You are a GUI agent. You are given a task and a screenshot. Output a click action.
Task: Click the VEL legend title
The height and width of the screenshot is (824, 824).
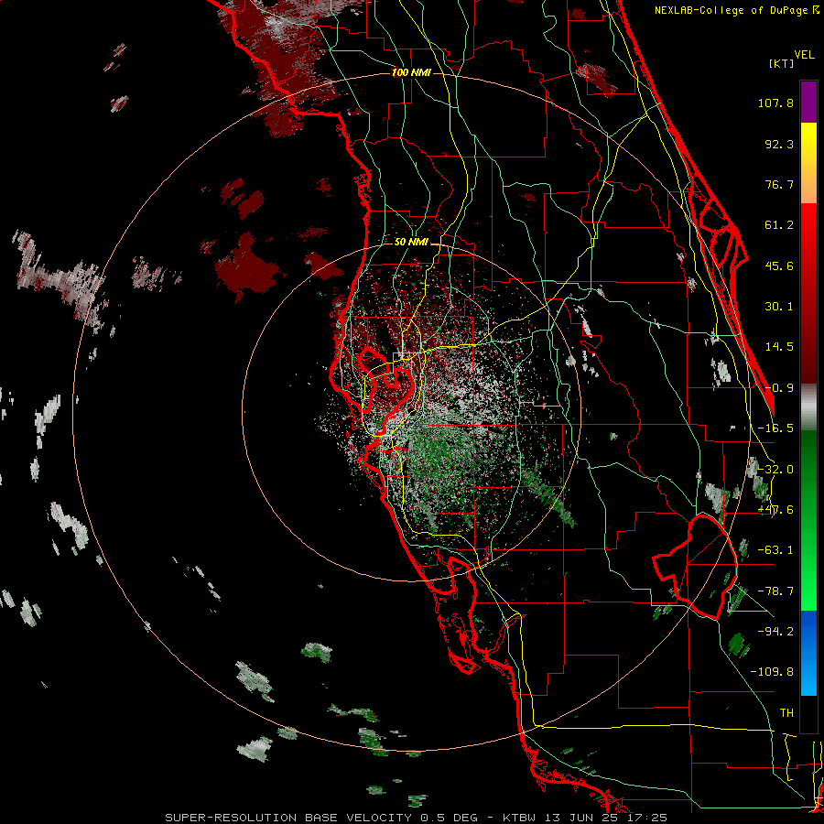pos(804,55)
